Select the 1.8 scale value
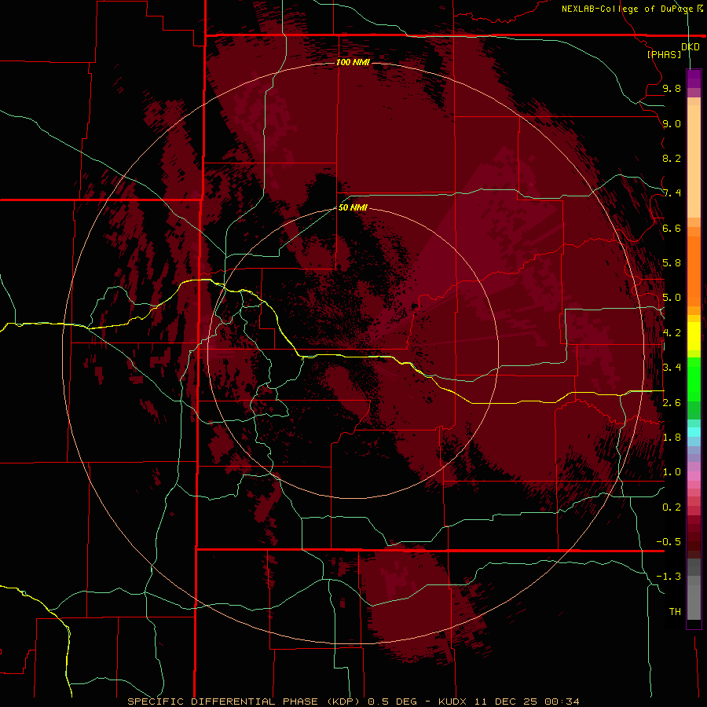Screen dimensions: 707x707 coord(672,438)
